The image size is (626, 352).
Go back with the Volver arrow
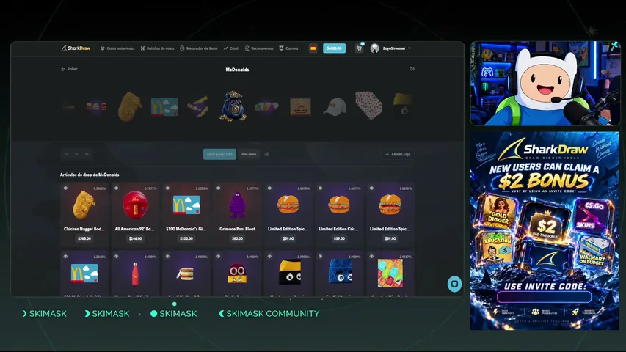tap(69, 69)
